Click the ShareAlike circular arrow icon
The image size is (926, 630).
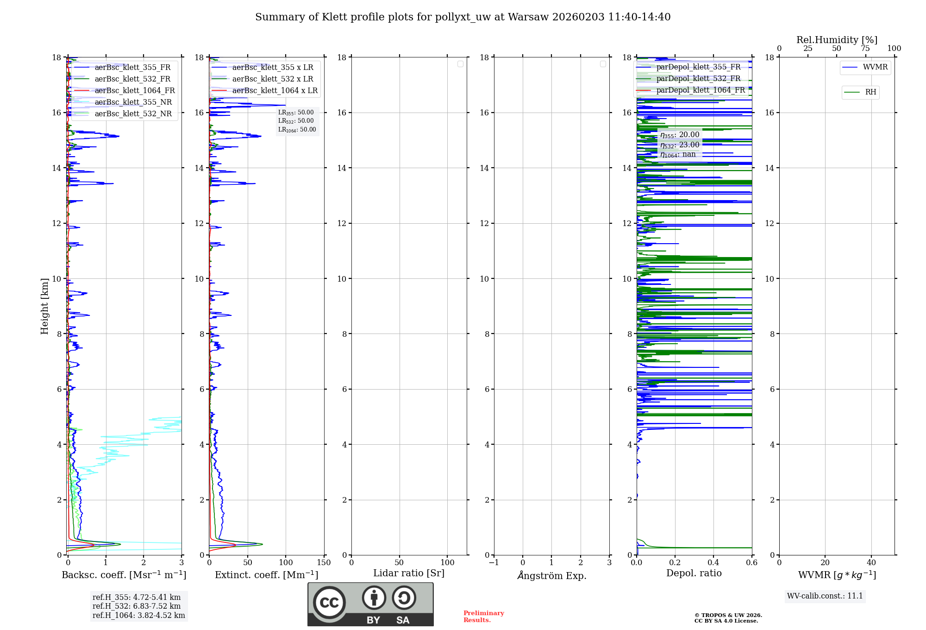pyautogui.click(x=404, y=598)
